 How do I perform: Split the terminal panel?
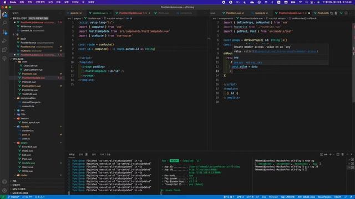(338, 154)
